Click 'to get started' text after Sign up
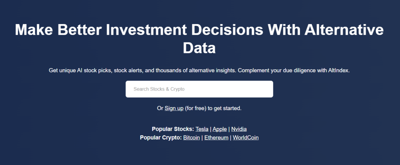Viewport: 400px width, 165px height. click(225, 108)
